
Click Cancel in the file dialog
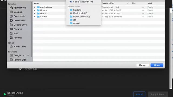tap(142, 65)
